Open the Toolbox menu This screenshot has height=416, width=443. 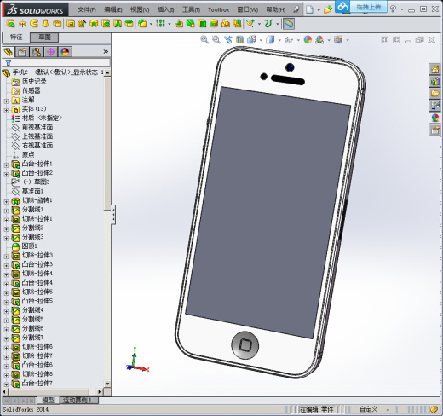pos(219,9)
